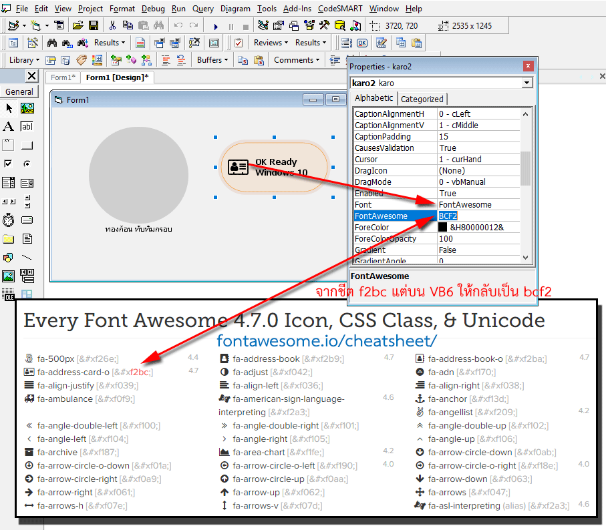606x530 pixels.
Task: Open the CodeSMART menu
Action: (340, 9)
